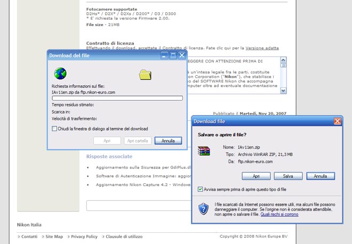Click the Clausule di utilizzo footer link
Viewport: 352px width, 244px height.
[x=124, y=237]
